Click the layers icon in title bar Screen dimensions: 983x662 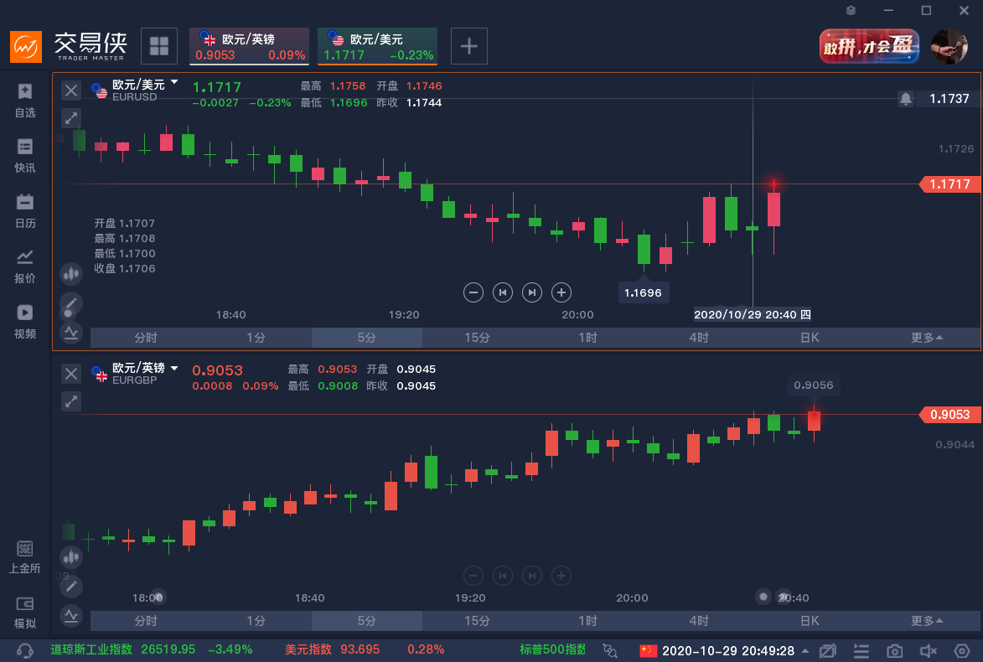coord(851,10)
